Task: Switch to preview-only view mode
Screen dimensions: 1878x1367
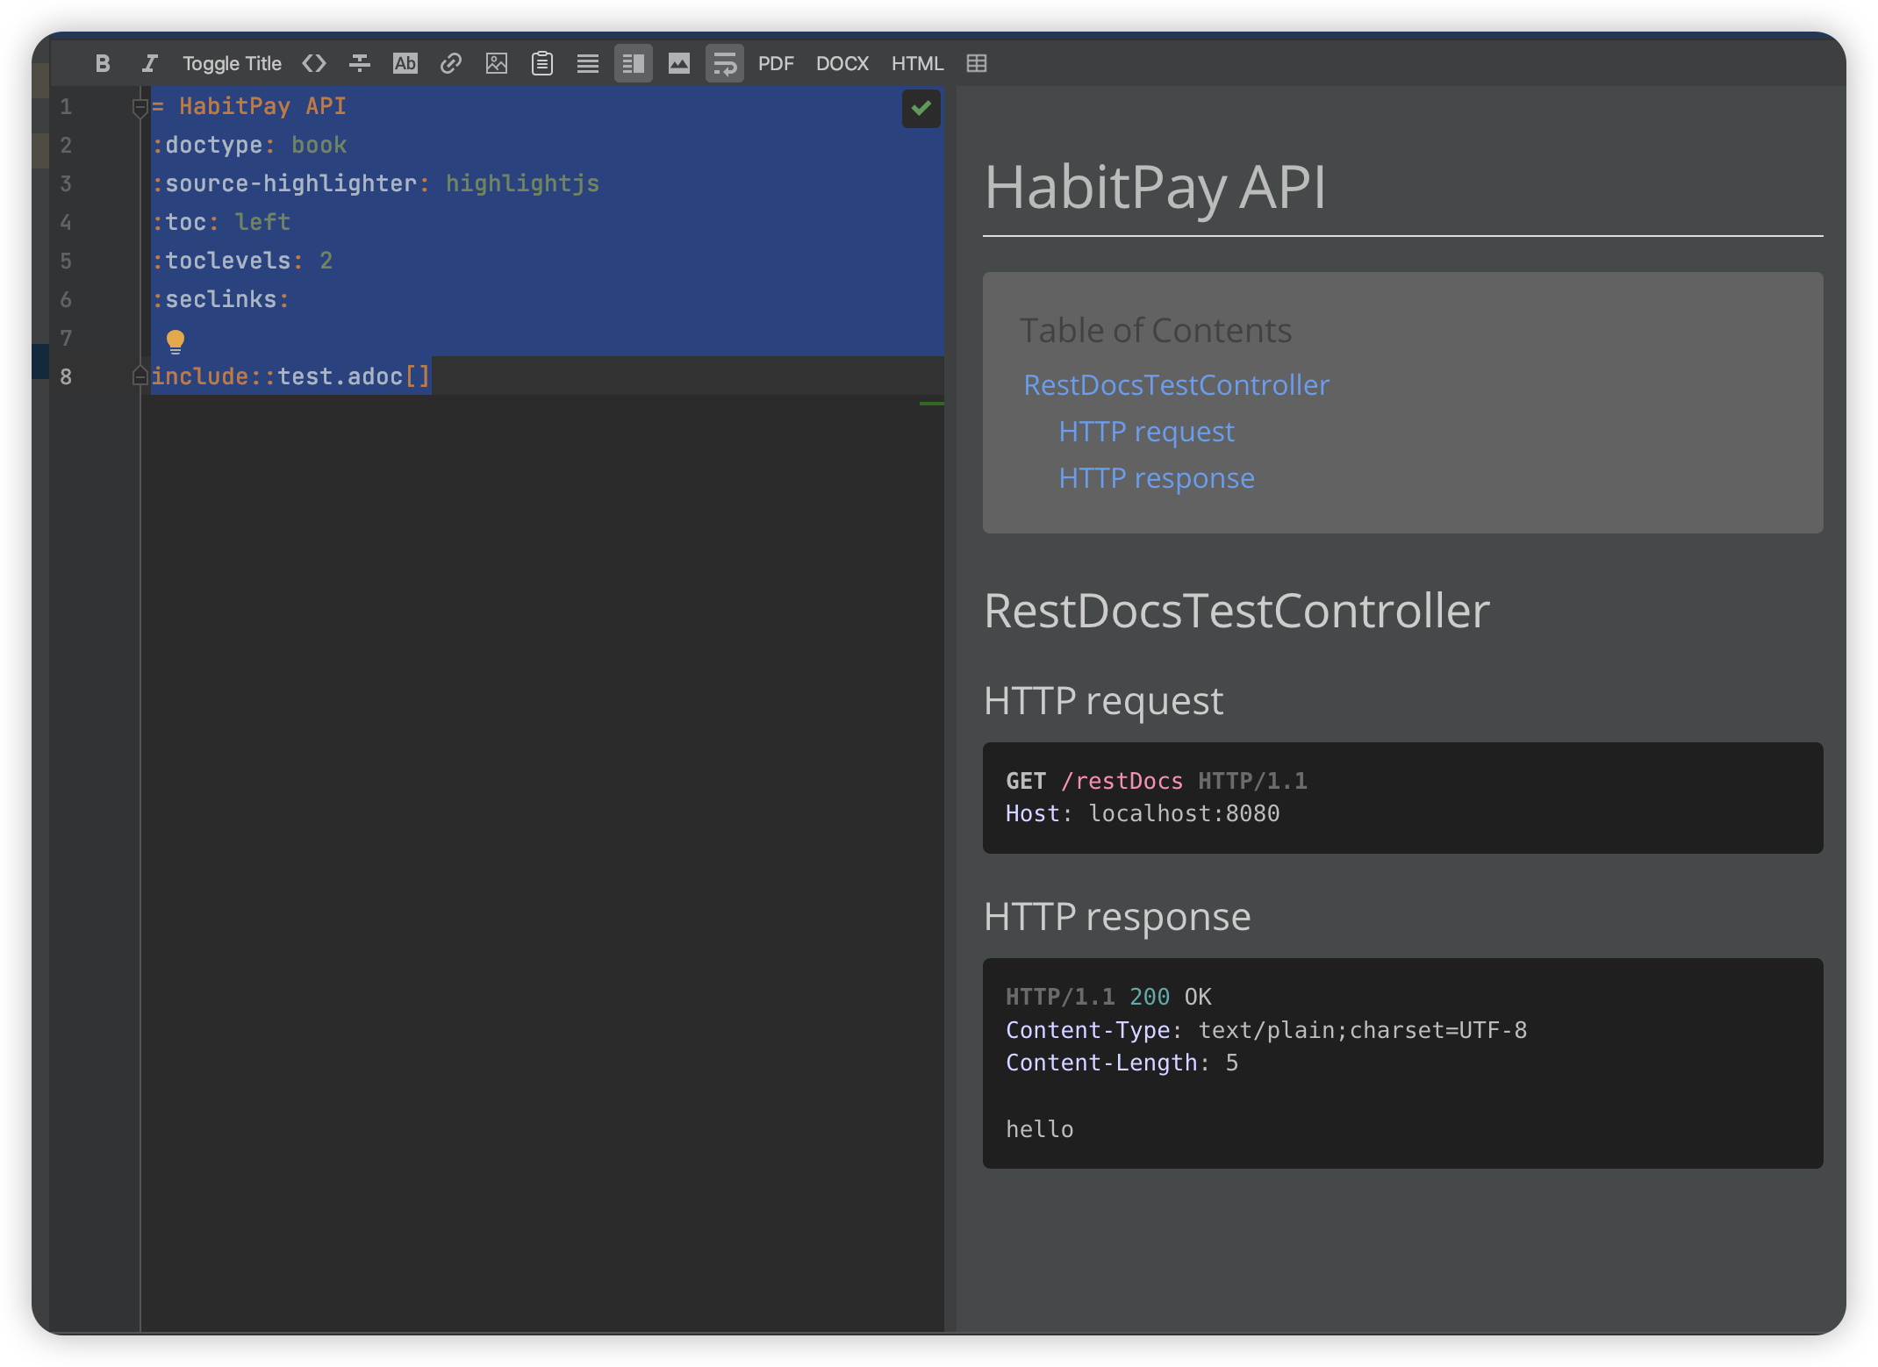Action: tap(679, 63)
